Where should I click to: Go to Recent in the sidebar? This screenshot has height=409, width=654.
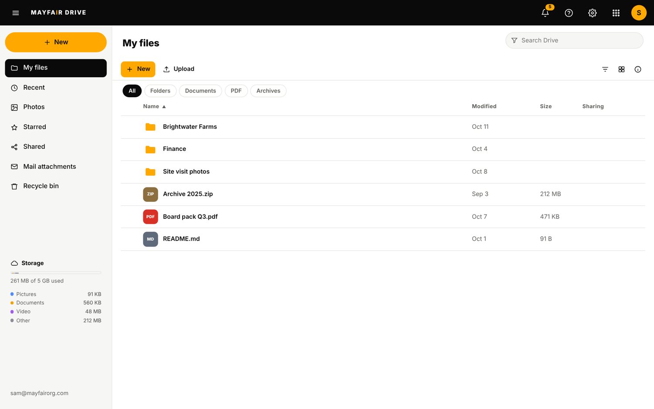click(56, 88)
